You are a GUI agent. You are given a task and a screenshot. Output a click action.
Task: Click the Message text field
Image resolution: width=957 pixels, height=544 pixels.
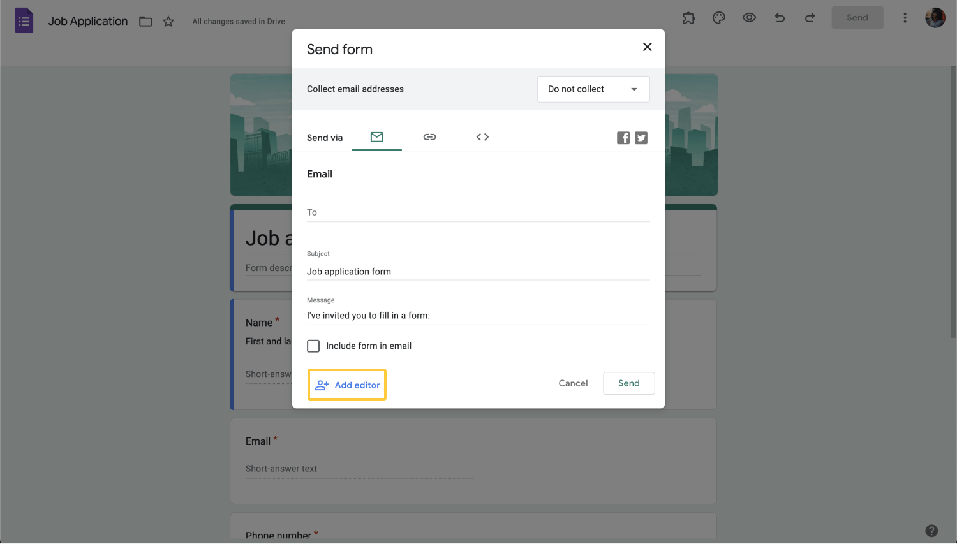coord(478,316)
